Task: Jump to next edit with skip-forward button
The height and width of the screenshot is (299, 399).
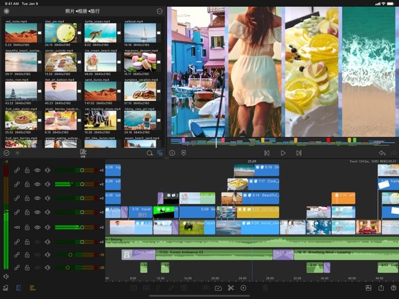Action: [299, 153]
